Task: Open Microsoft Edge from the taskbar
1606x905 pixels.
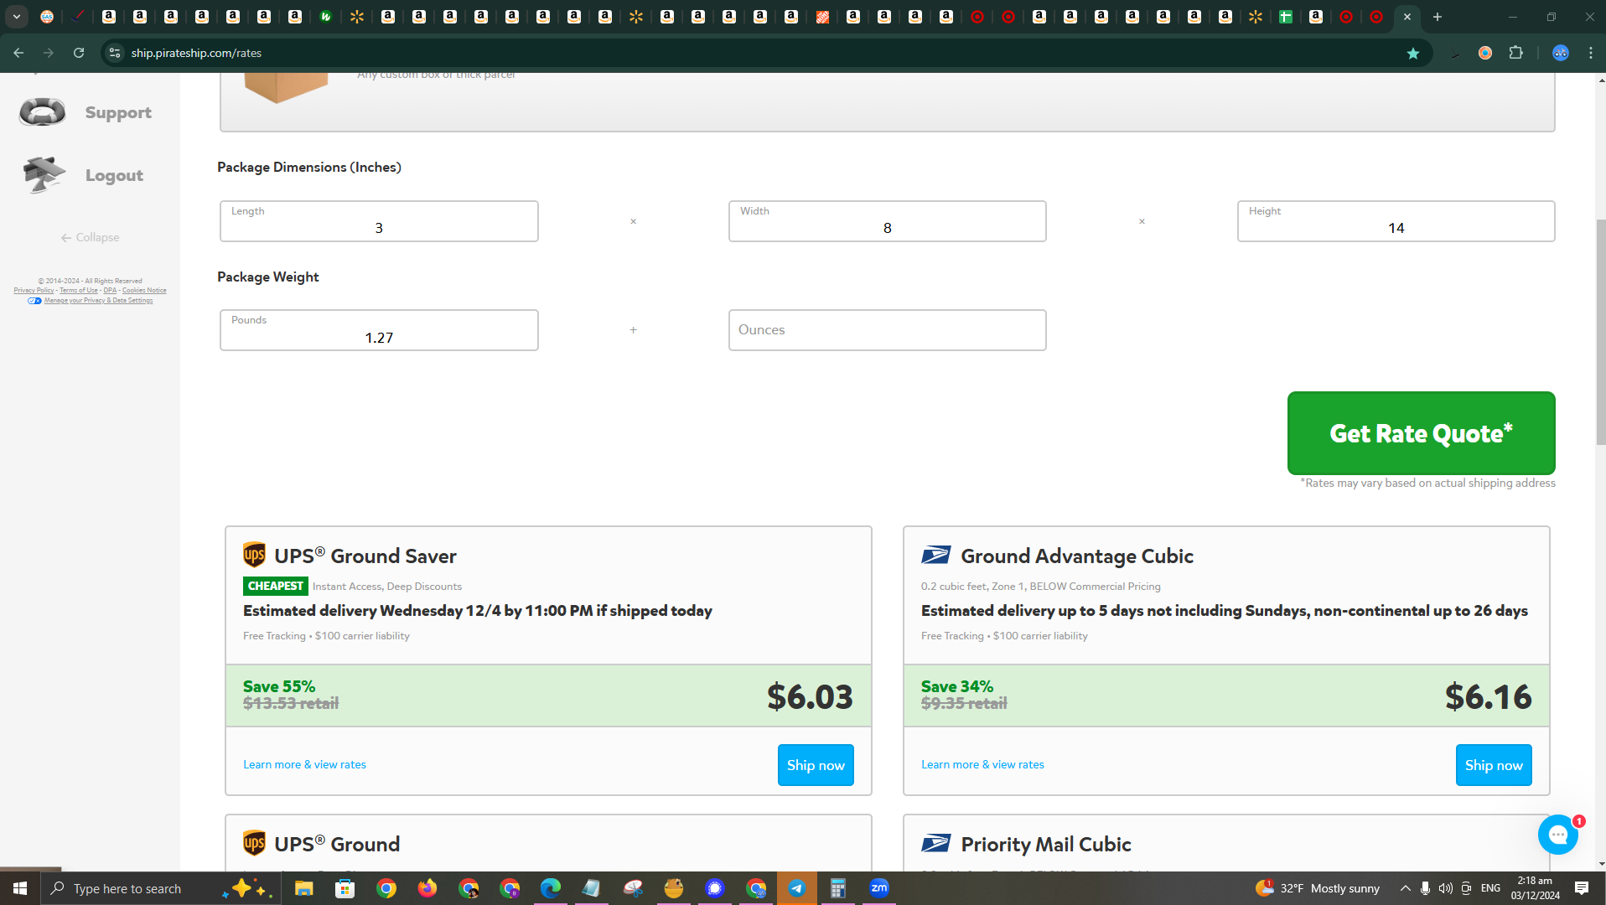Action: point(550,888)
